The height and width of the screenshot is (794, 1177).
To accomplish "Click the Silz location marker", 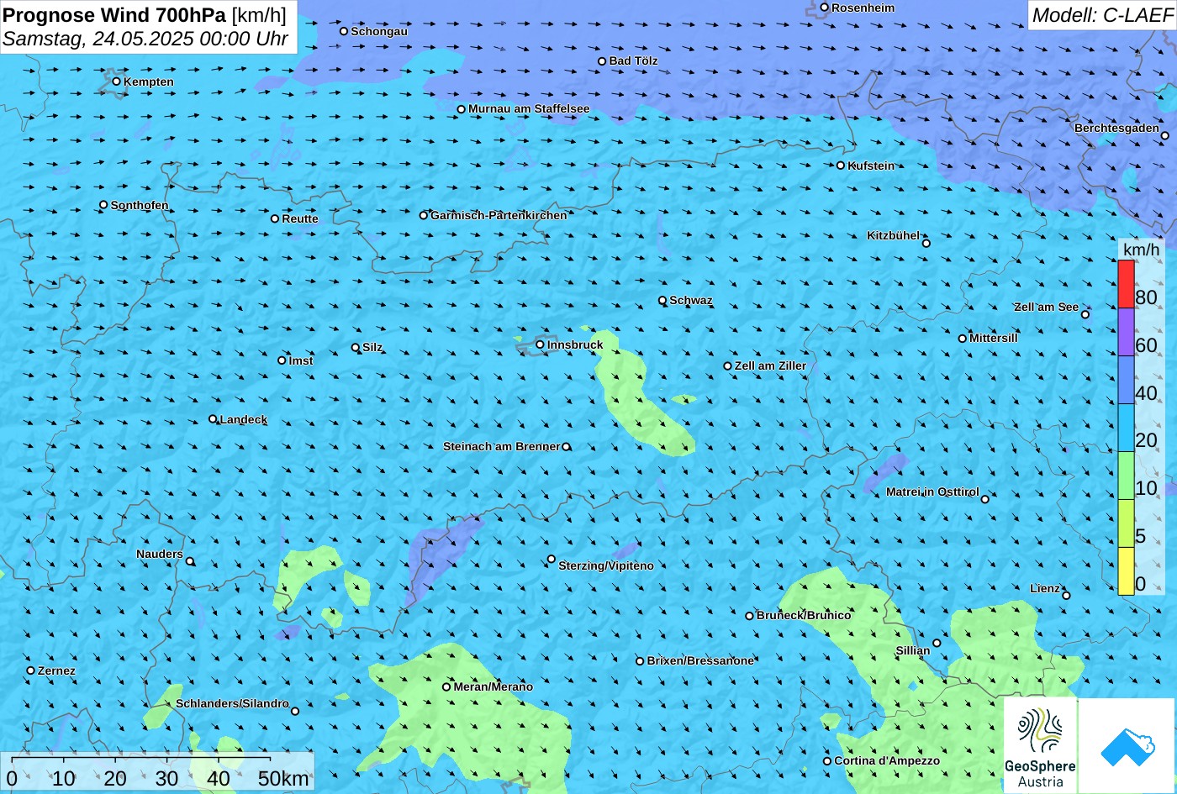I will click(x=356, y=347).
